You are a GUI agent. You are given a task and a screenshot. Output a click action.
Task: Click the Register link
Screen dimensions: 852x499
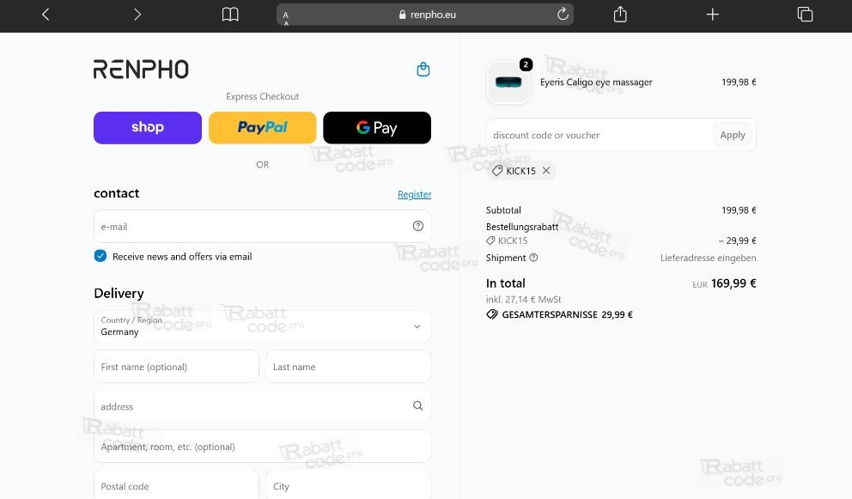[415, 194]
